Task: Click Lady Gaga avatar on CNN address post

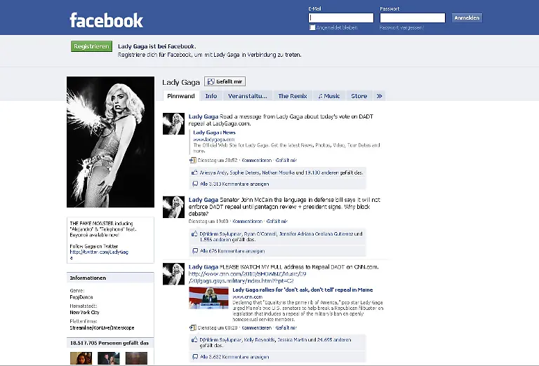Action: tap(173, 274)
